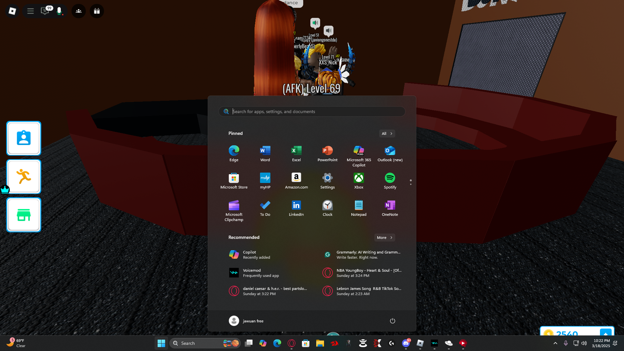Open Grammarly AI Writing recommendation
Screen dimensions: 624x351
pos(361,254)
